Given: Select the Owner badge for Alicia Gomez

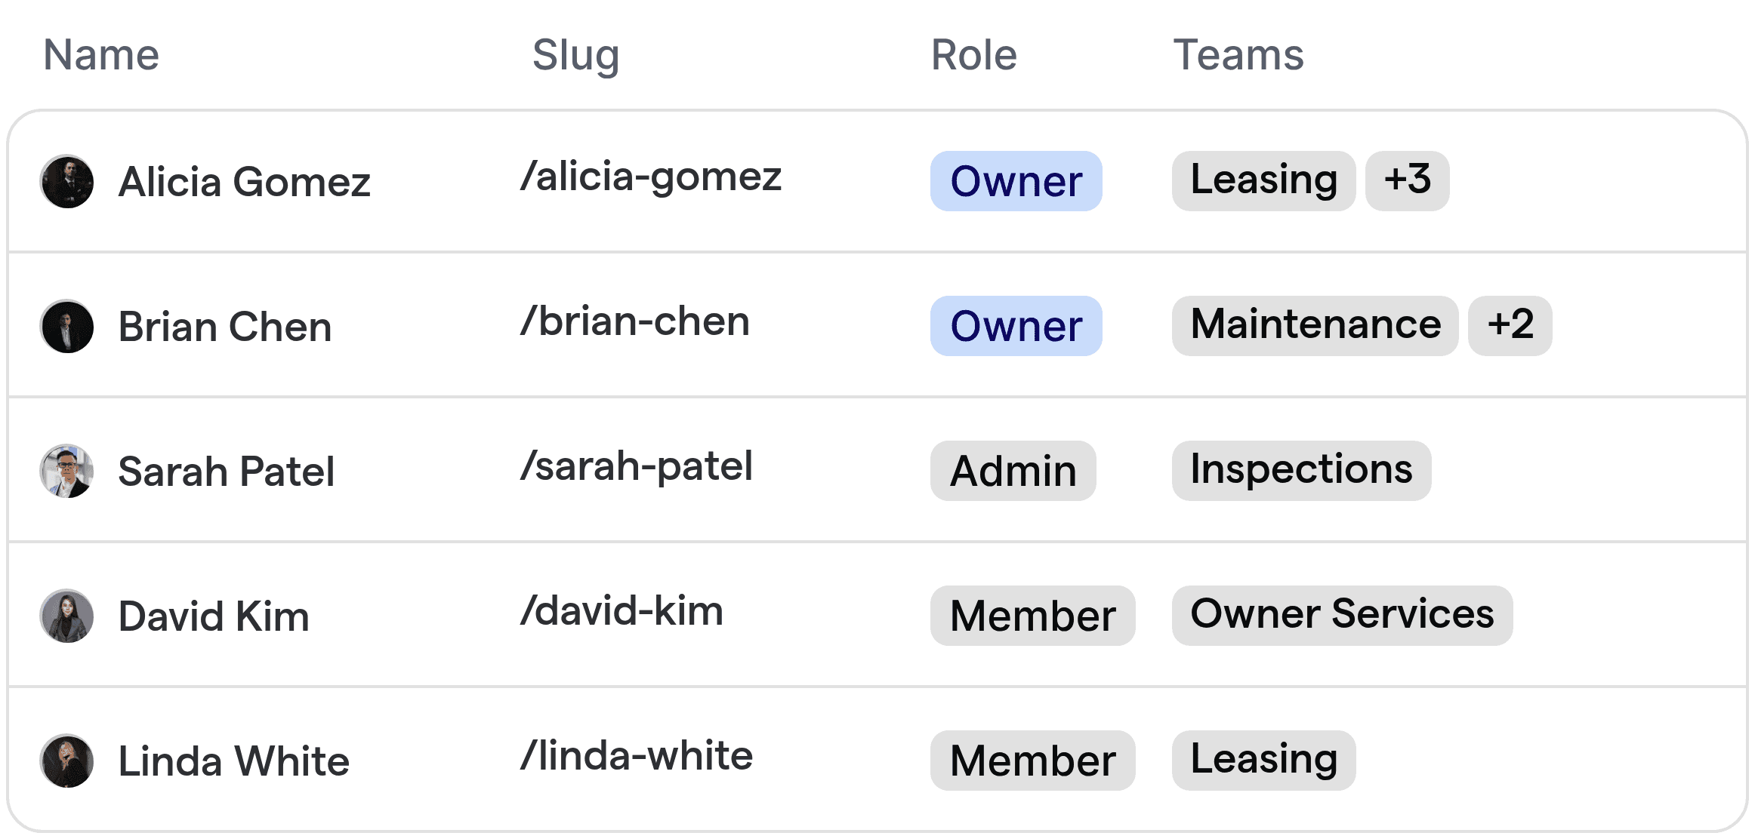Looking at the screenshot, I should pos(1016,181).
